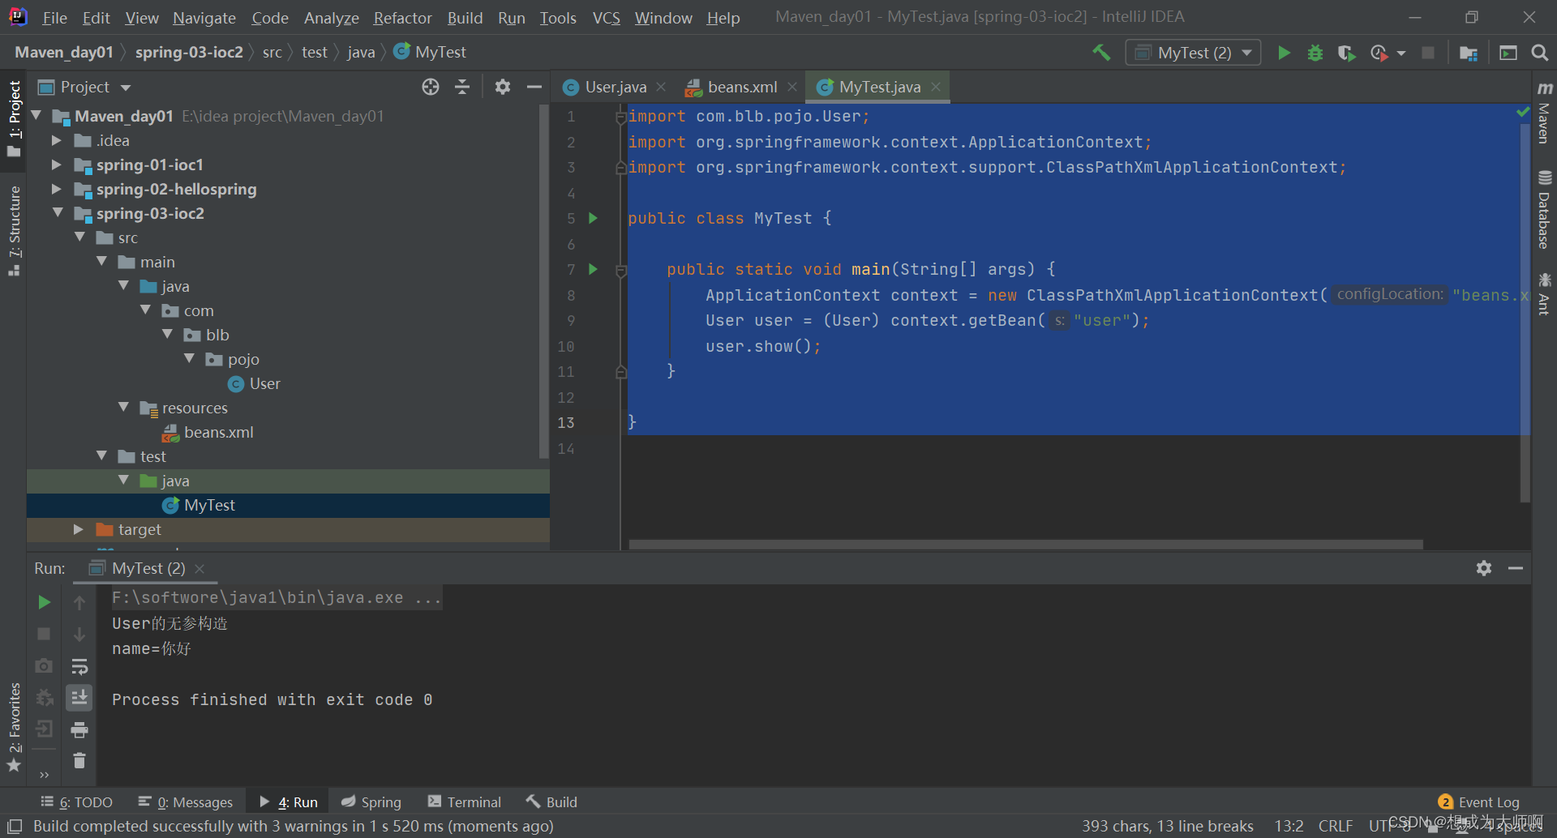Run MyTest with the green toolbar arrow
The width and height of the screenshot is (1557, 838).
[x=1284, y=53]
